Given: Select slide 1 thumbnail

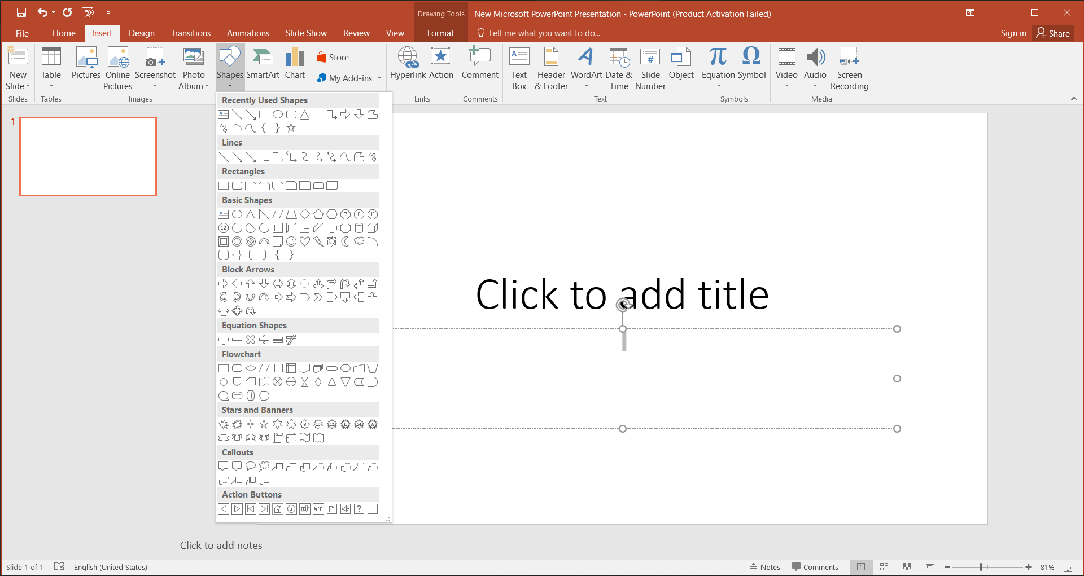Looking at the screenshot, I should 88,156.
